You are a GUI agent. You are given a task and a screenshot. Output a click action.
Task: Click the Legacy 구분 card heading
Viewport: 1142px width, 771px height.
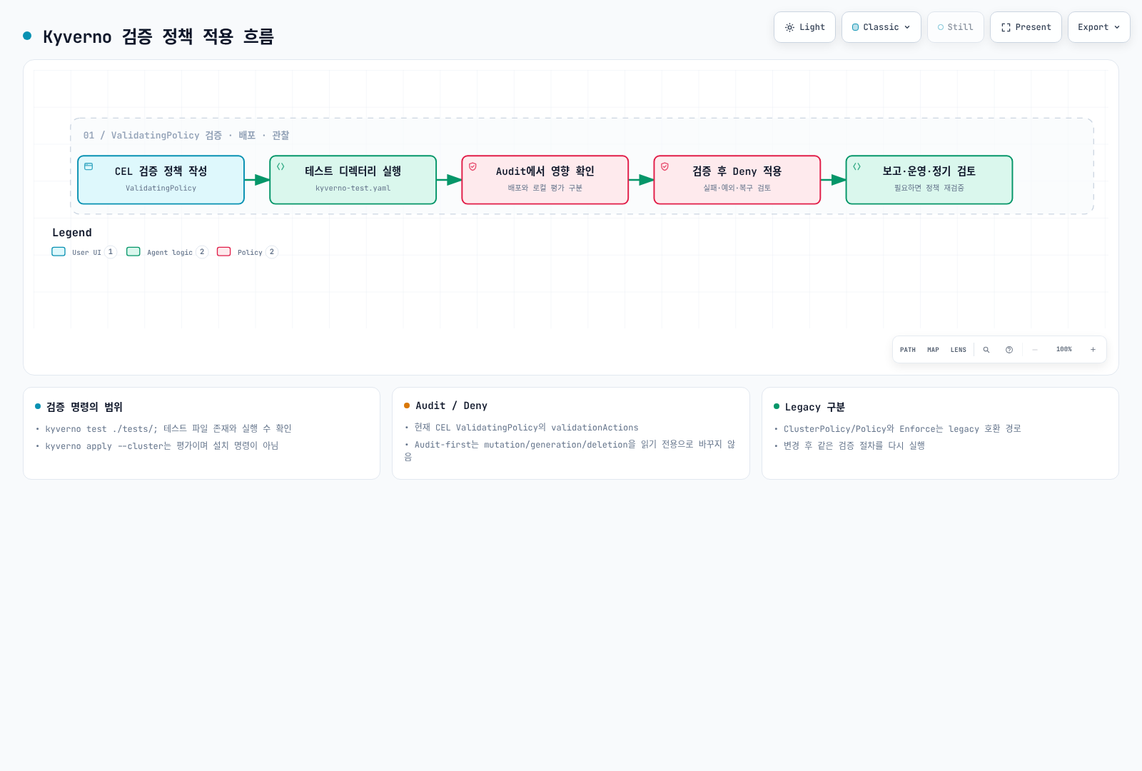tap(814, 407)
